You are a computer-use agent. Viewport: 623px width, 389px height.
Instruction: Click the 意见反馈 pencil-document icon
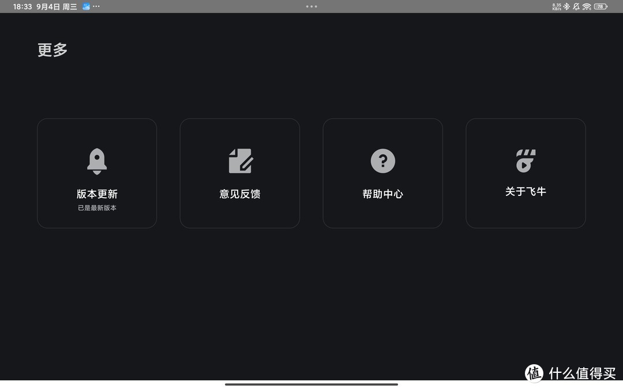point(239,161)
